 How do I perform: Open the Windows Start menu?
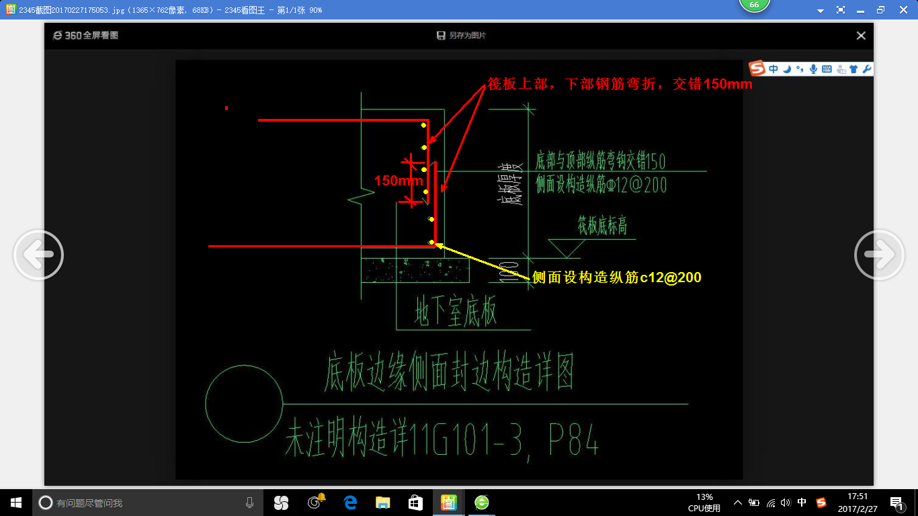click(16, 503)
